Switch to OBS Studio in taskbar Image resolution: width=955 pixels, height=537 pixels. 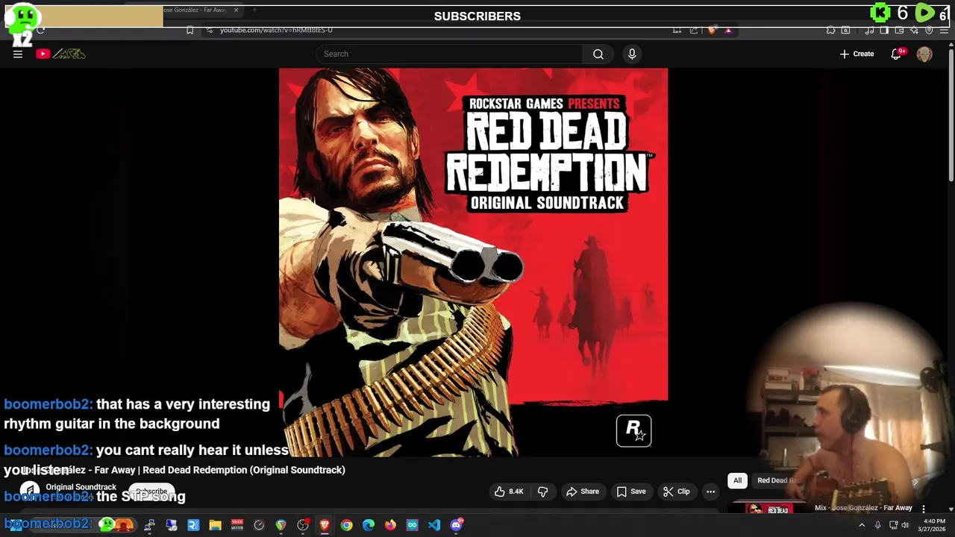pyautogui.click(x=302, y=525)
